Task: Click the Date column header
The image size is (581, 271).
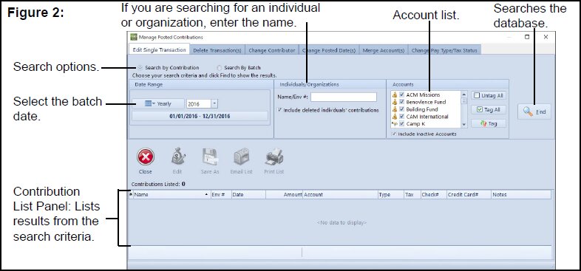Action: click(248, 194)
